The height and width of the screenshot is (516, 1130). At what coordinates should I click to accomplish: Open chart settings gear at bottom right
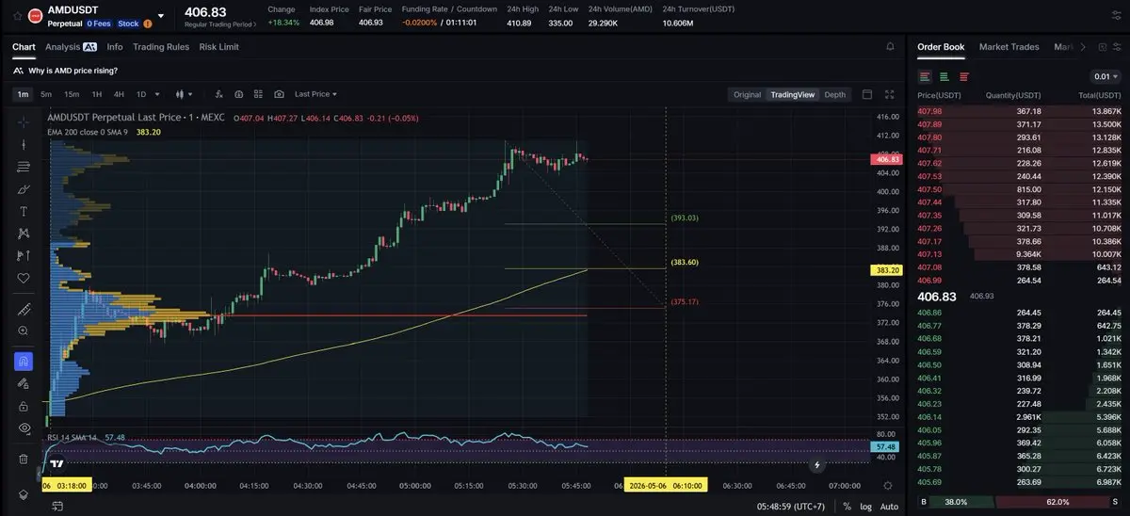888,485
